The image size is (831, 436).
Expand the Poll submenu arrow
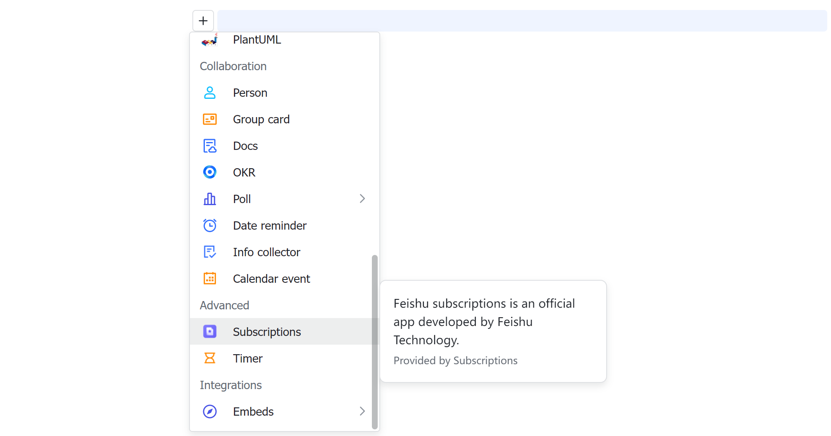[x=362, y=199]
